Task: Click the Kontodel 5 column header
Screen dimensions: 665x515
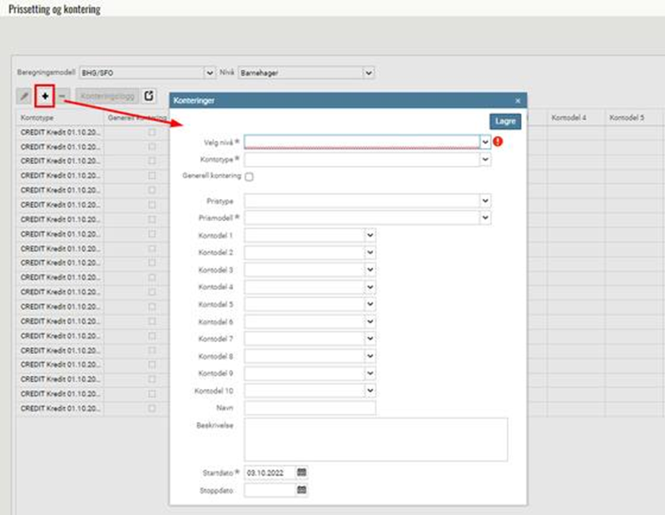Action: tap(626, 118)
